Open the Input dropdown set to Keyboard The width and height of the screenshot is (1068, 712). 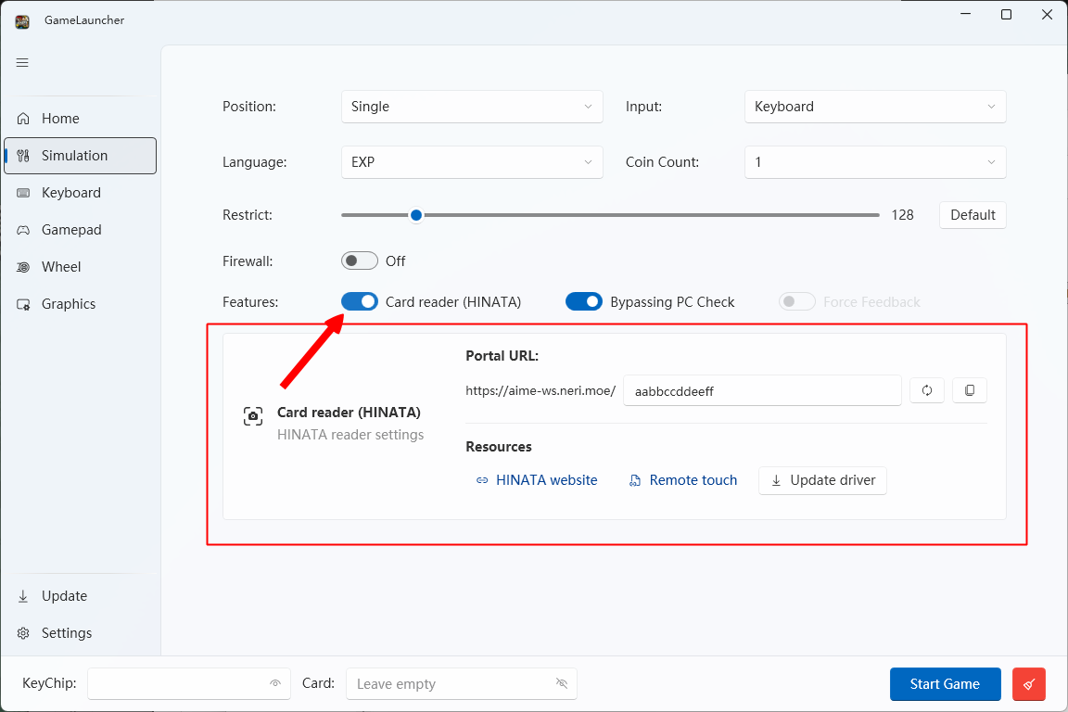[x=875, y=107]
